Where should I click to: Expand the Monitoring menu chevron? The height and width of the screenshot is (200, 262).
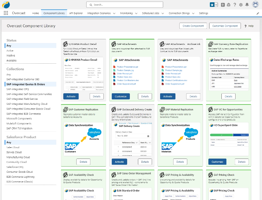tap(136, 13)
